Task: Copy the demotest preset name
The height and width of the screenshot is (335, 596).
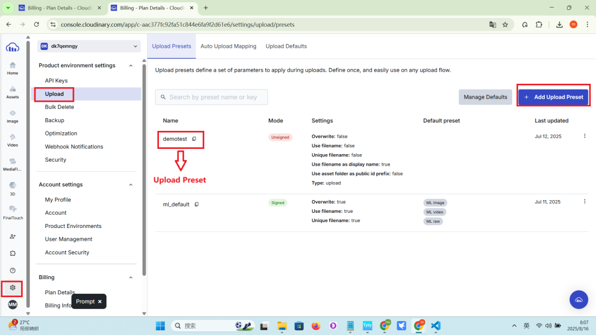Action: (194, 139)
